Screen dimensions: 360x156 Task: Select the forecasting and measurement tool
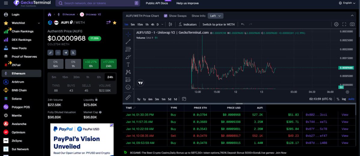(128, 79)
